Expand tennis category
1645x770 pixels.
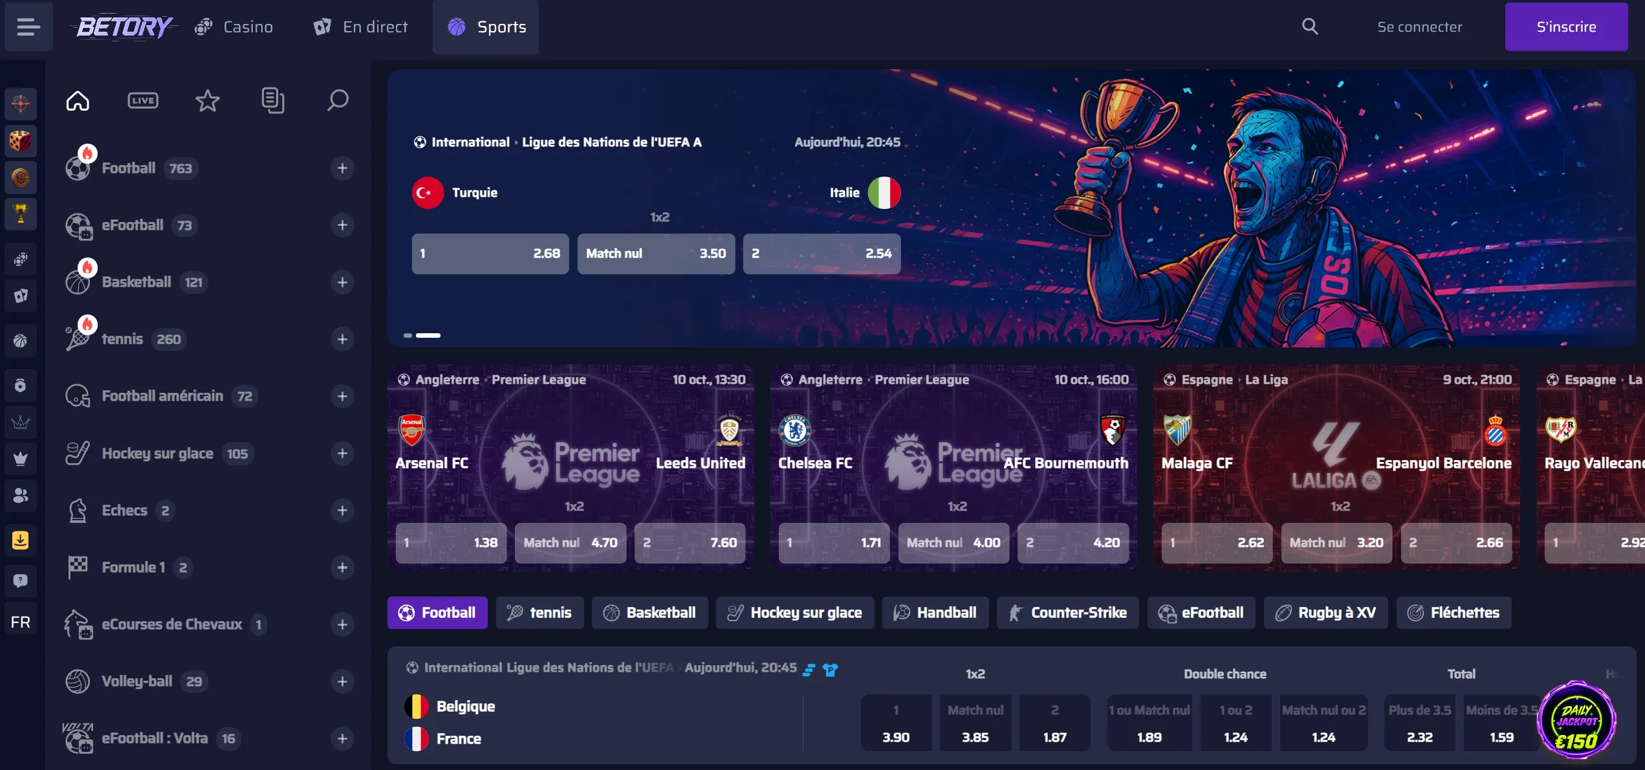(342, 339)
